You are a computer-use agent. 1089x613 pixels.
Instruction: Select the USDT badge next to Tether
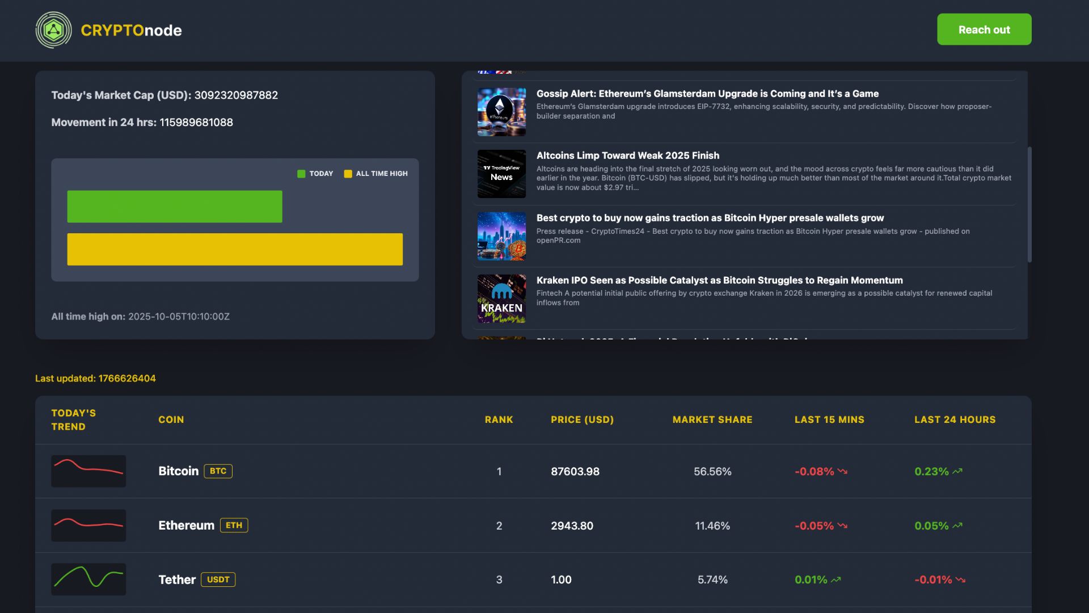[218, 580]
